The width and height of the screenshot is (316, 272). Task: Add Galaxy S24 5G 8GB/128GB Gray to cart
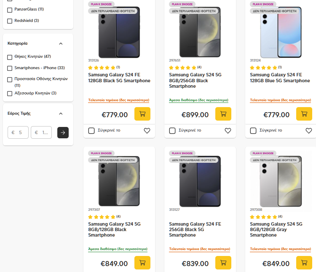(304, 263)
